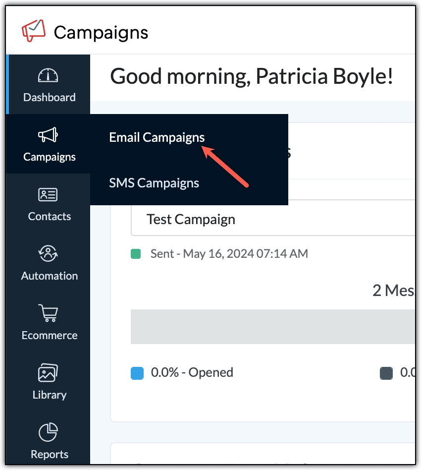The image size is (421, 470).
Task: Open Contacts using the ID card icon
Action: (x=49, y=194)
